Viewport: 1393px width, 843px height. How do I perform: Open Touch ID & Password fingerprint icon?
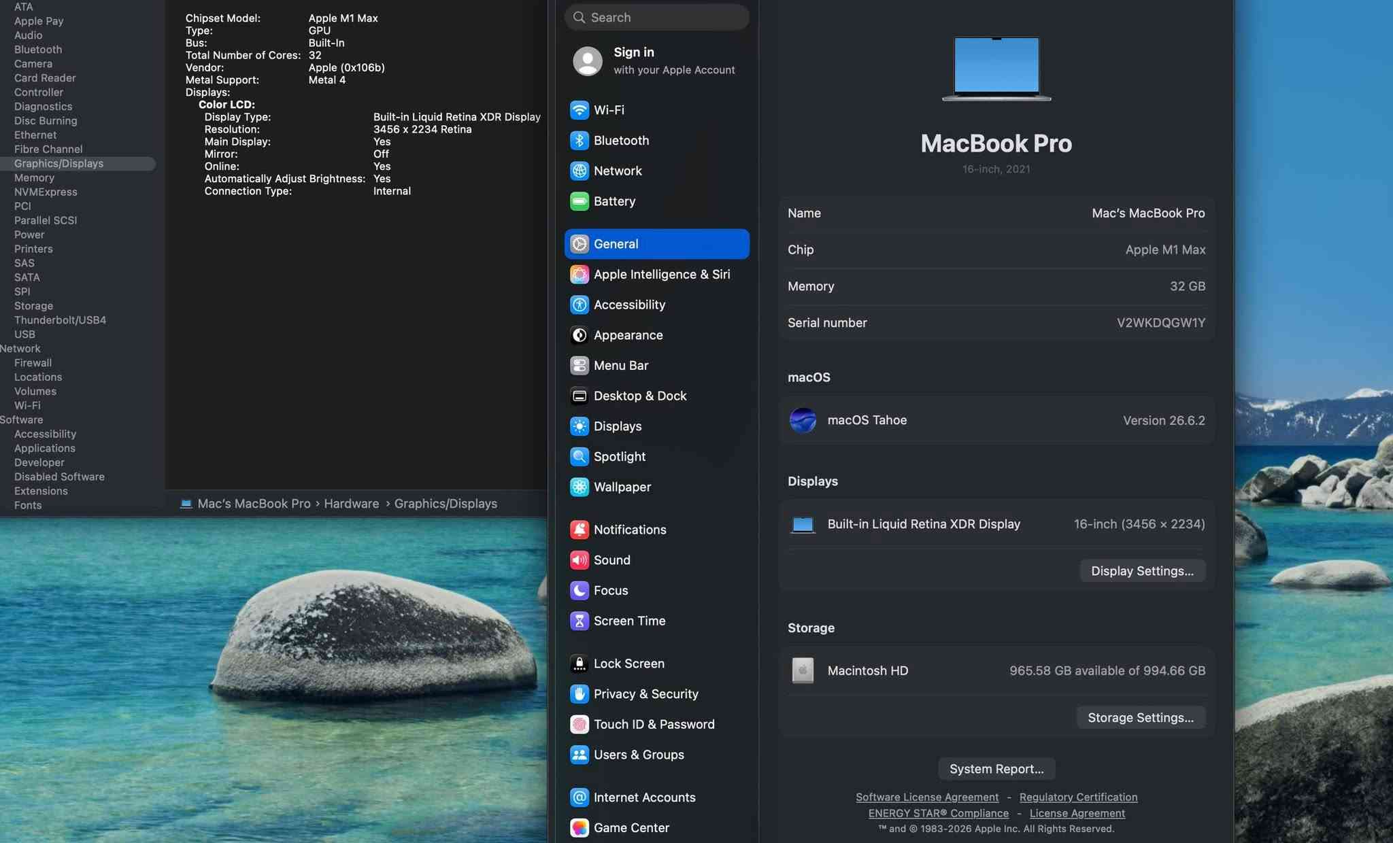pos(579,724)
